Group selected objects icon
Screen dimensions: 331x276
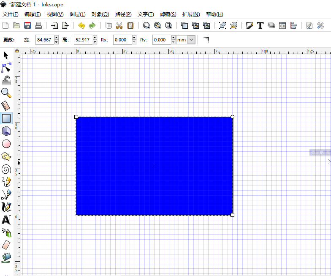[222, 25]
